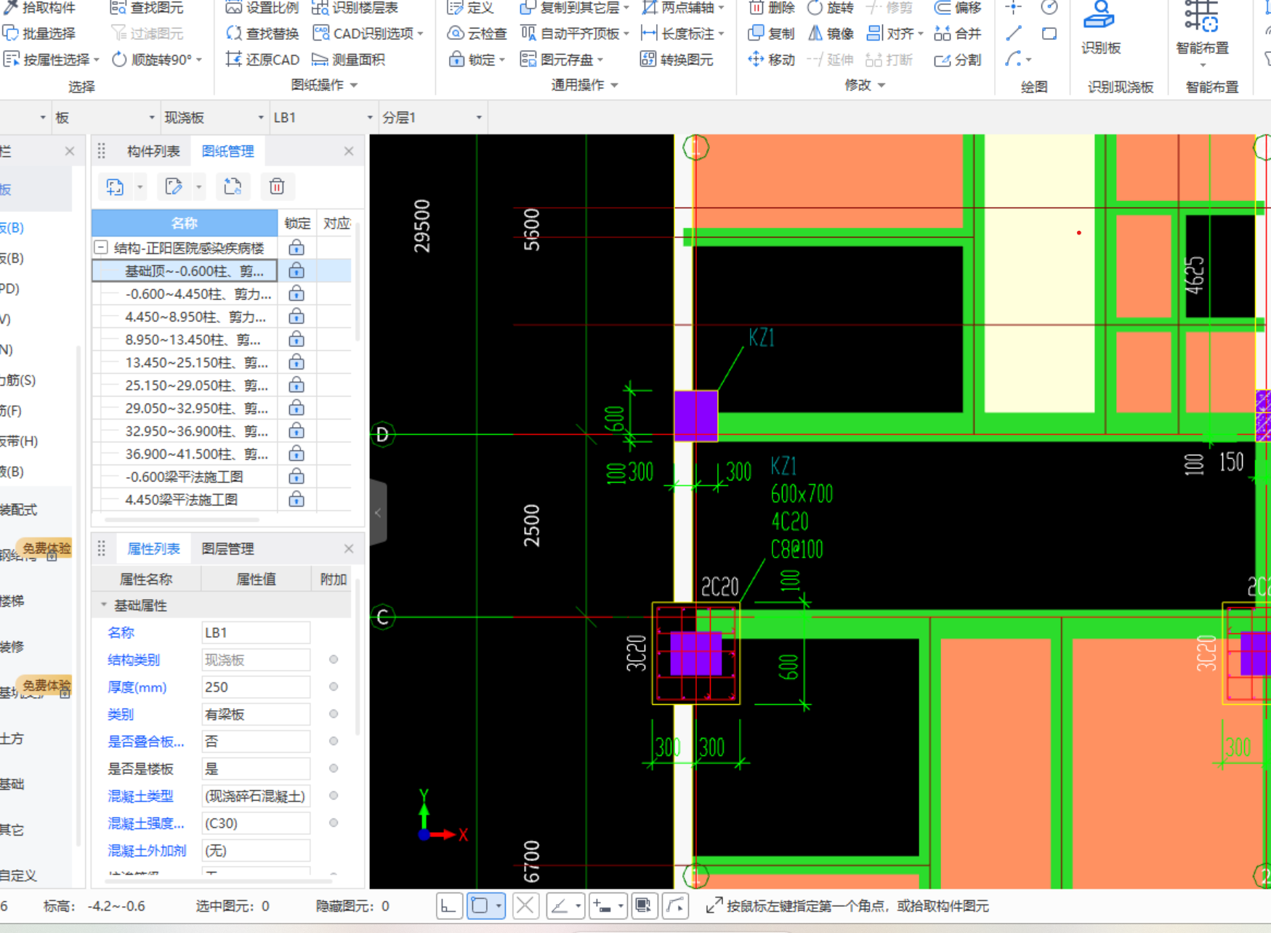Click the 长度标注 button
Viewport: 1271px width, 933px height.
[682, 33]
